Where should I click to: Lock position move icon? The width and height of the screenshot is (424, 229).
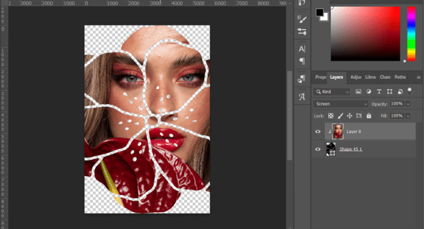click(x=349, y=116)
